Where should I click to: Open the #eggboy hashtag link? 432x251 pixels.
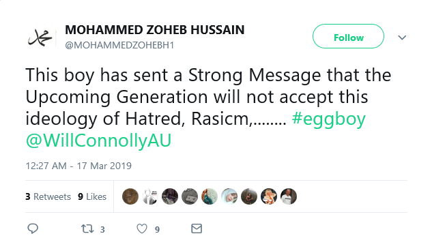[x=329, y=119]
